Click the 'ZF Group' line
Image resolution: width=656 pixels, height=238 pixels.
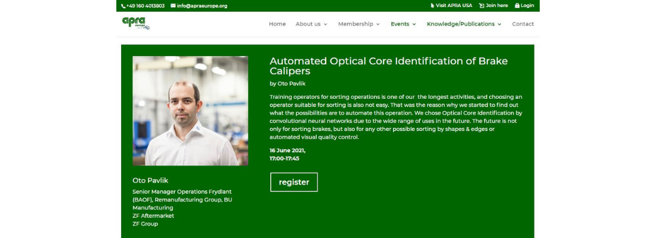[145, 224]
